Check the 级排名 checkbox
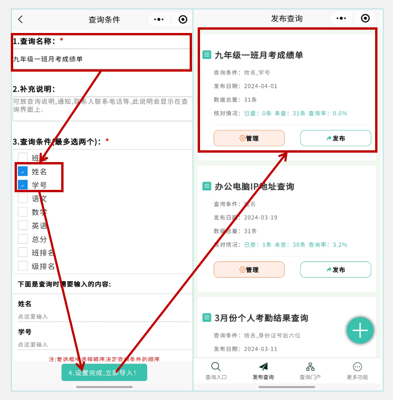Screen dimensions: 393x400 click(23, 266)
